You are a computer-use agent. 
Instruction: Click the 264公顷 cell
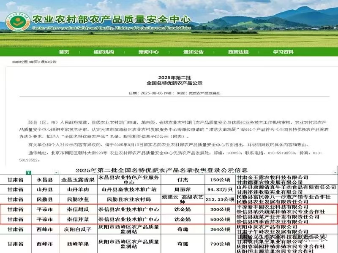pos(220,229)
